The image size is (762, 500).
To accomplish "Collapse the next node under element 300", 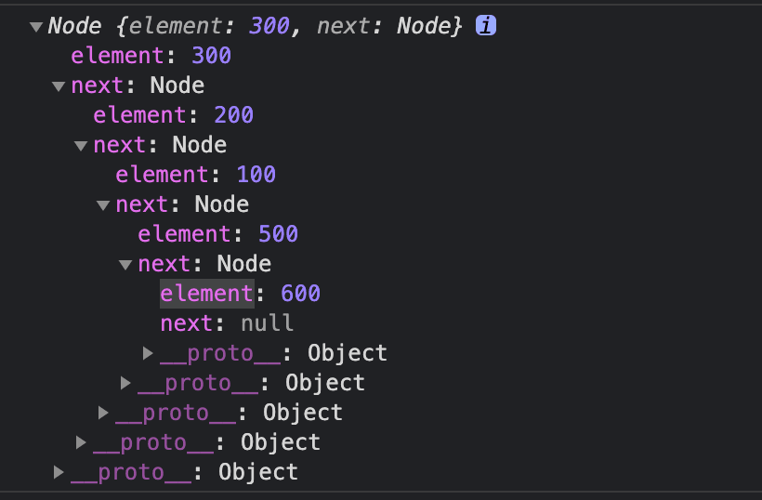I will click(x=59, y=86).
